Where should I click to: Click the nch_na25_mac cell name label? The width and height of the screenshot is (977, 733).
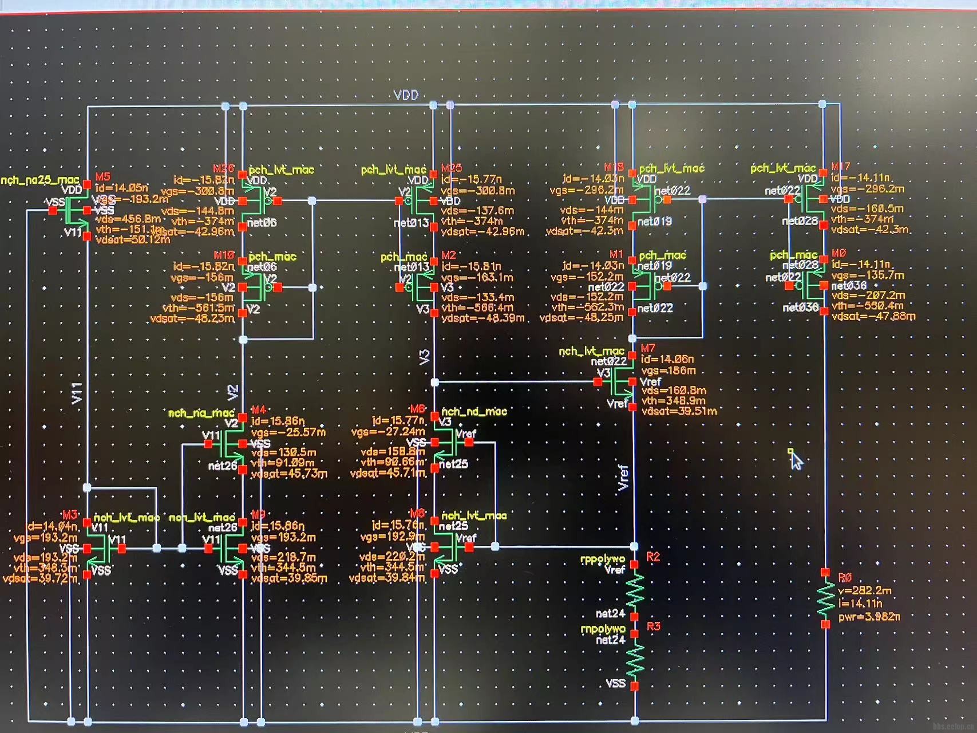40,180
